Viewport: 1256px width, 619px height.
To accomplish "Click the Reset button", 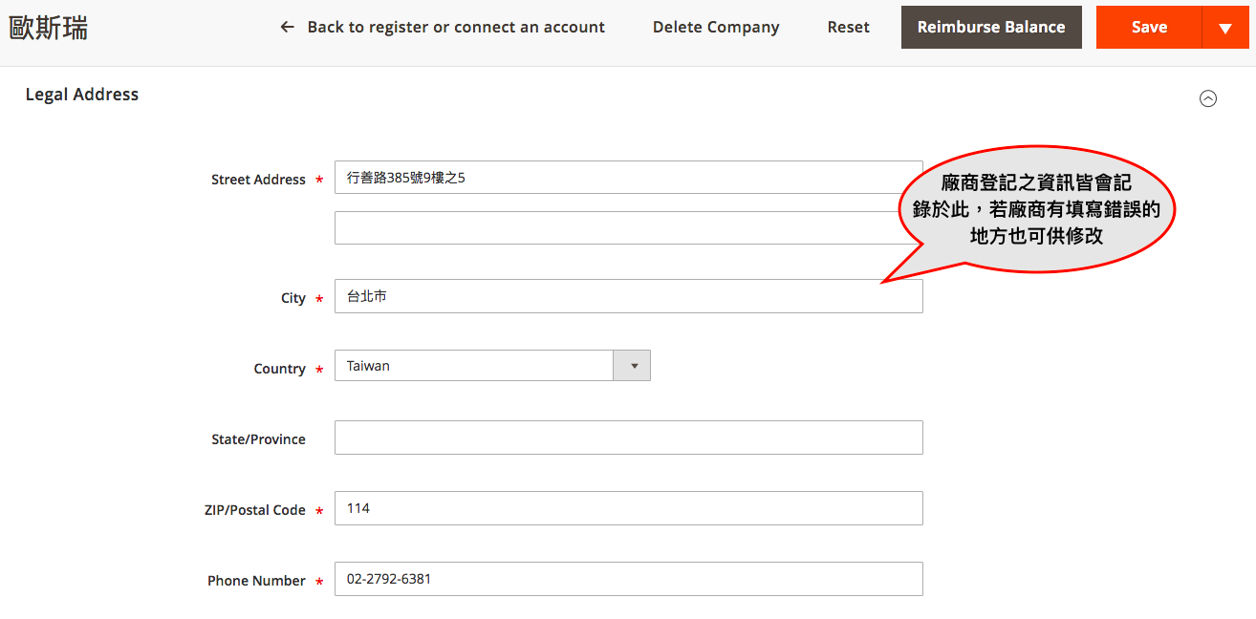I will 848,28.
